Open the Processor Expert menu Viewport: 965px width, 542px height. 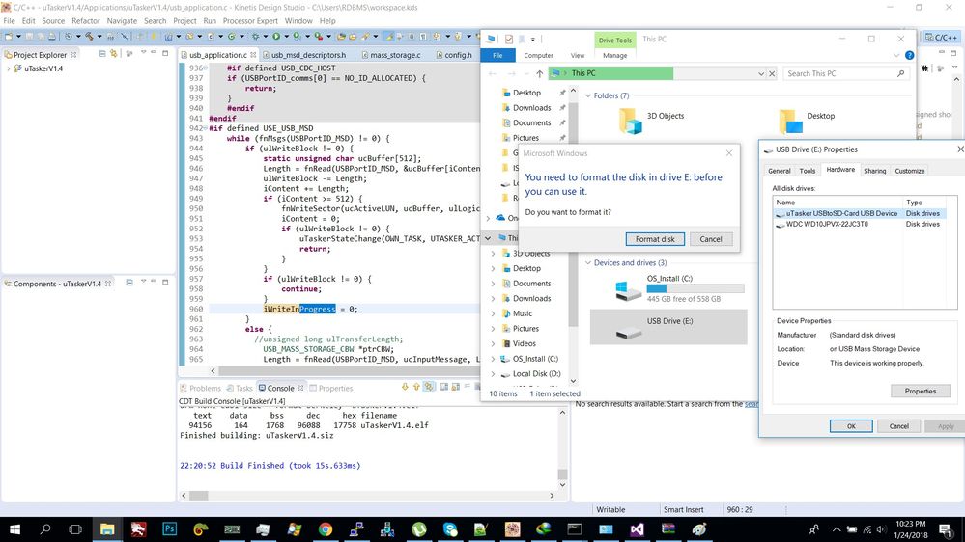click(x=250, y=20)
